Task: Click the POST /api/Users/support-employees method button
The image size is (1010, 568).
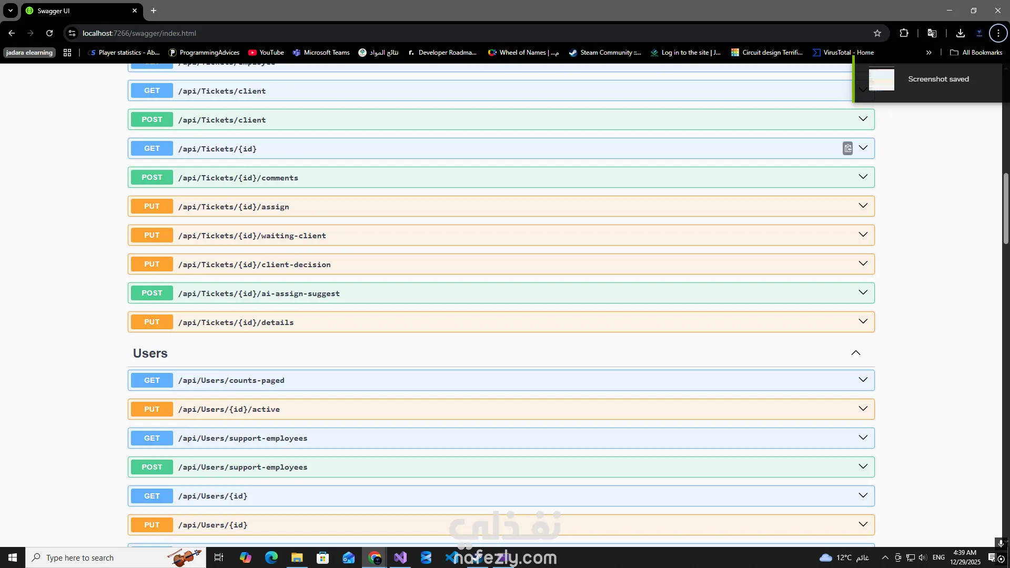Action: point(151,467)
